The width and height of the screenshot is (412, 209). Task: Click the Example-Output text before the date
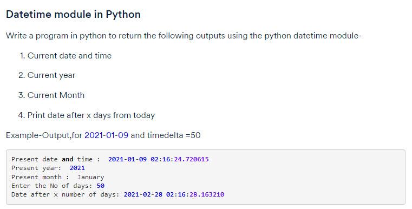pyautogui.click(x=44, y=135)
